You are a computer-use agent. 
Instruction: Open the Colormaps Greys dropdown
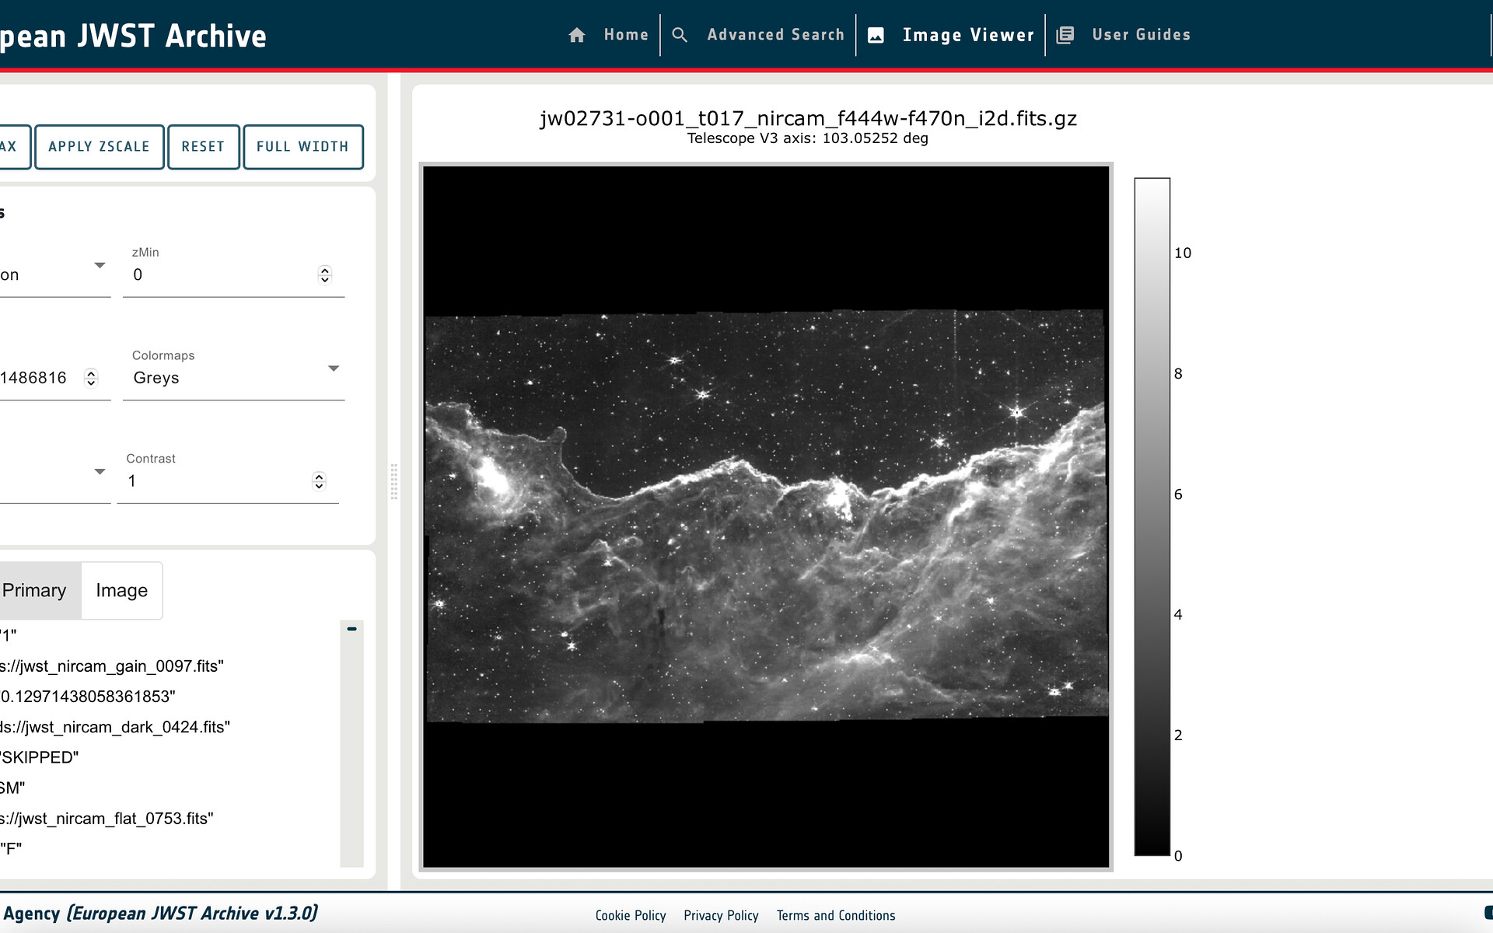[333, 369]
